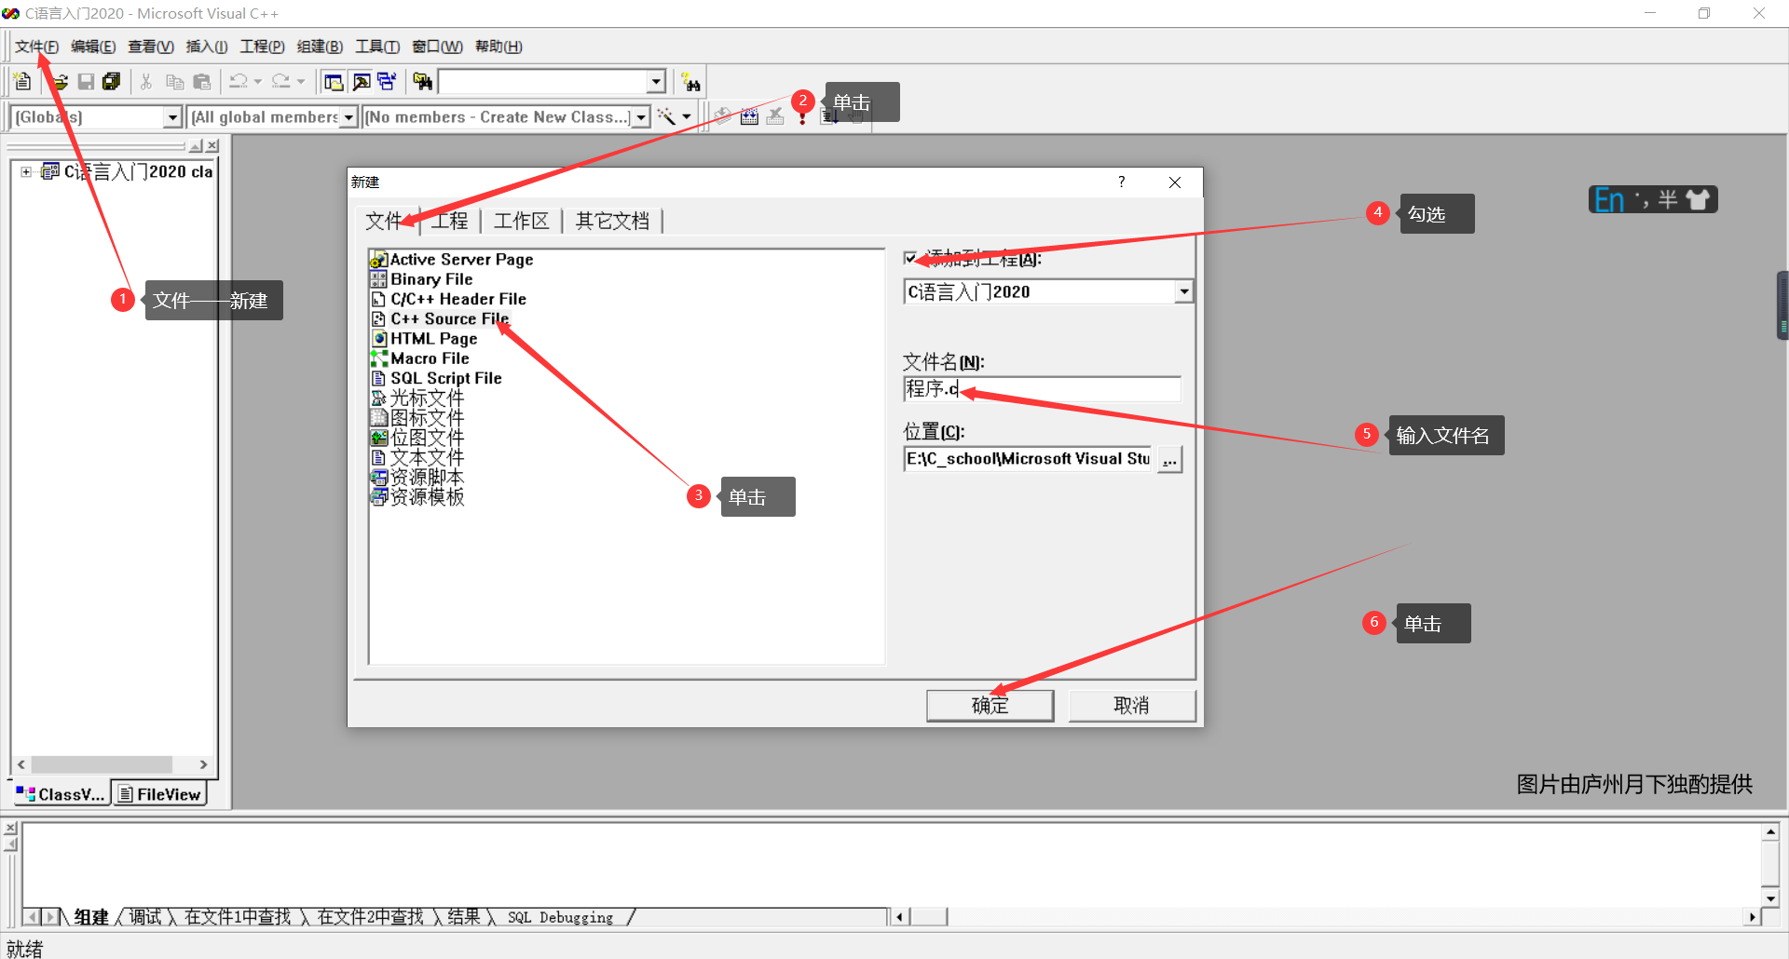Open the No members Create New Class dropdown
This screenshot has width=1789, height=959.
pyautogui.click(x=641, y=117)
